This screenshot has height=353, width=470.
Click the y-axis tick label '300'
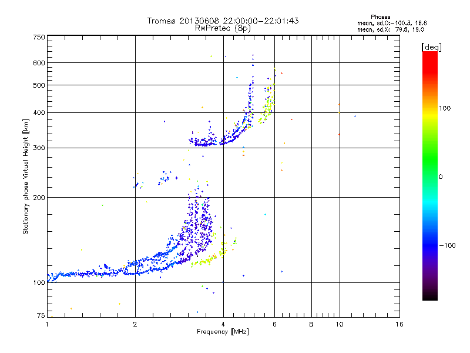coord(39,148)
